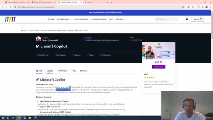Open Windows taskbar search
Viewport: 213px width, 120px height.
(8, 118)
